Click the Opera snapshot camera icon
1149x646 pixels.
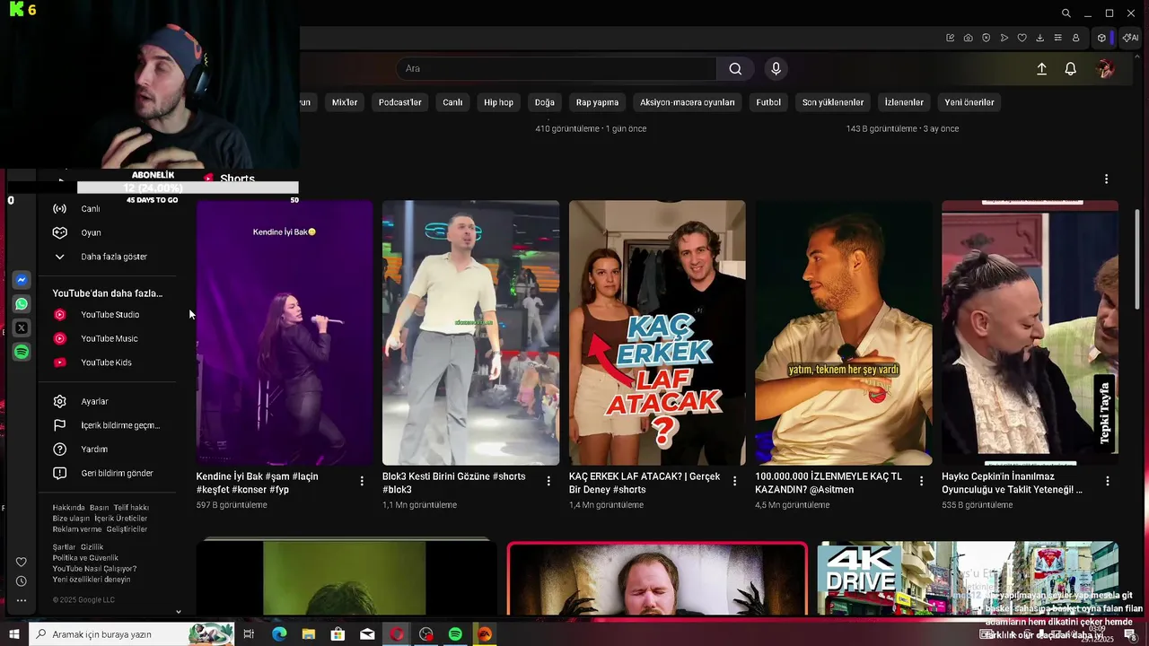pos(968,38)
